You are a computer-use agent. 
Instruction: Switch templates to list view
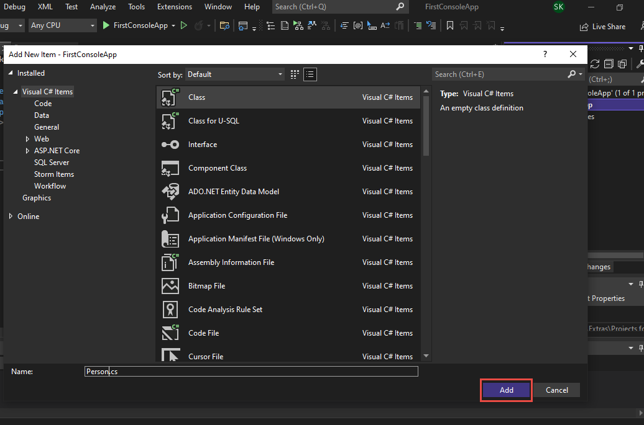click(x=310, y=74)
